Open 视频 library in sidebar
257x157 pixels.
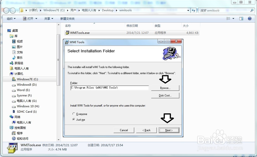(x=20, y=41)
